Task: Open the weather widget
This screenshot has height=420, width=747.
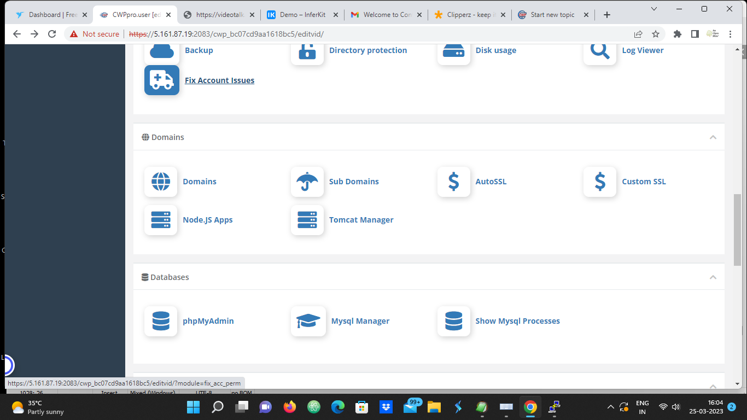Action: [x=38, y=407]
